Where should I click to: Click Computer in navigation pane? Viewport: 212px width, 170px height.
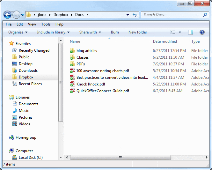tap(21, 151)
